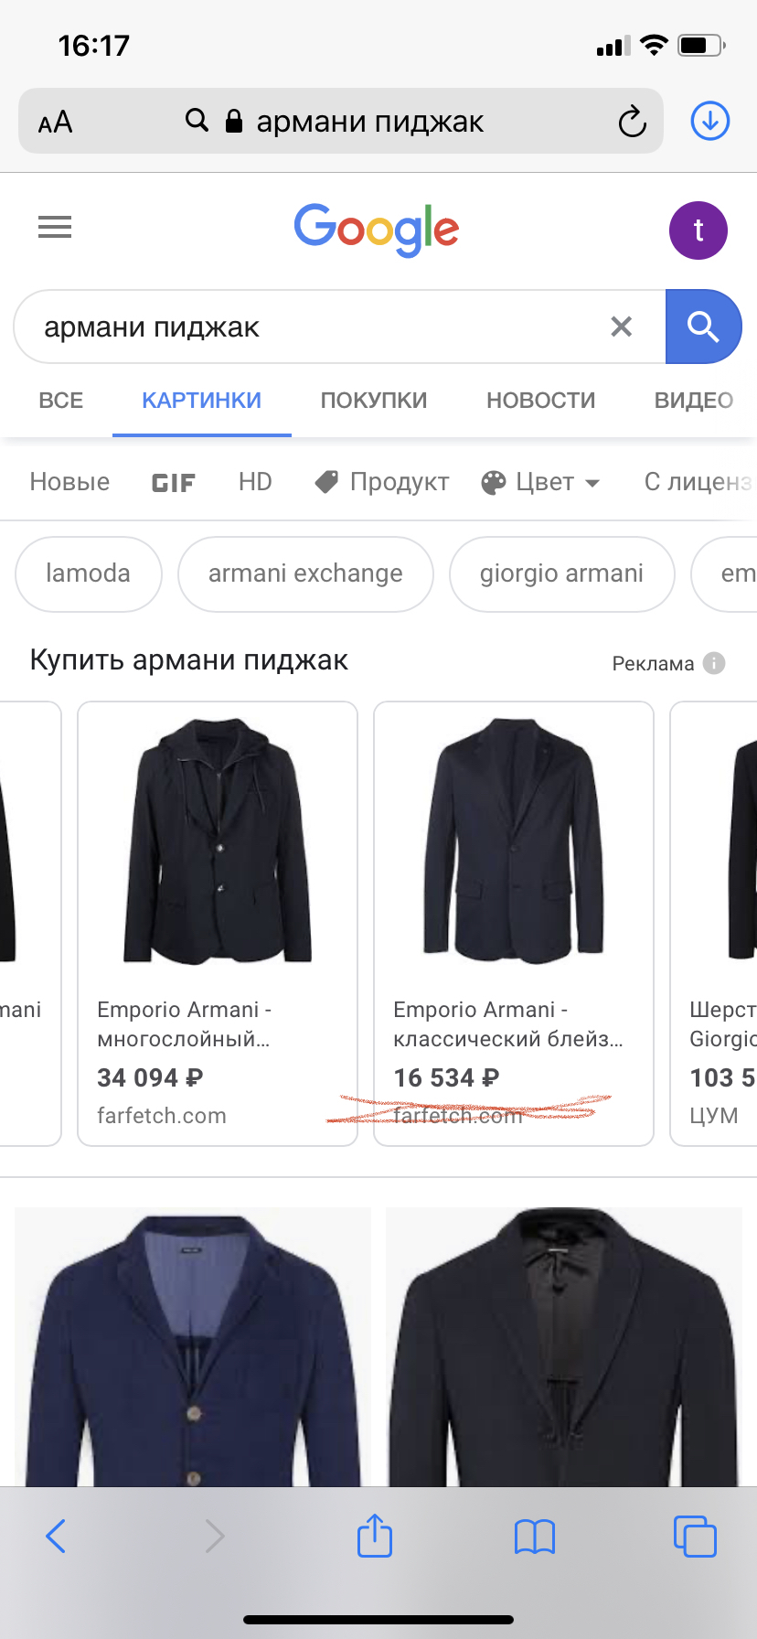Viewport: 757px width, 1639px height.
Task: Switch to the НОВОСТИ tab
Action: point(540,401)
